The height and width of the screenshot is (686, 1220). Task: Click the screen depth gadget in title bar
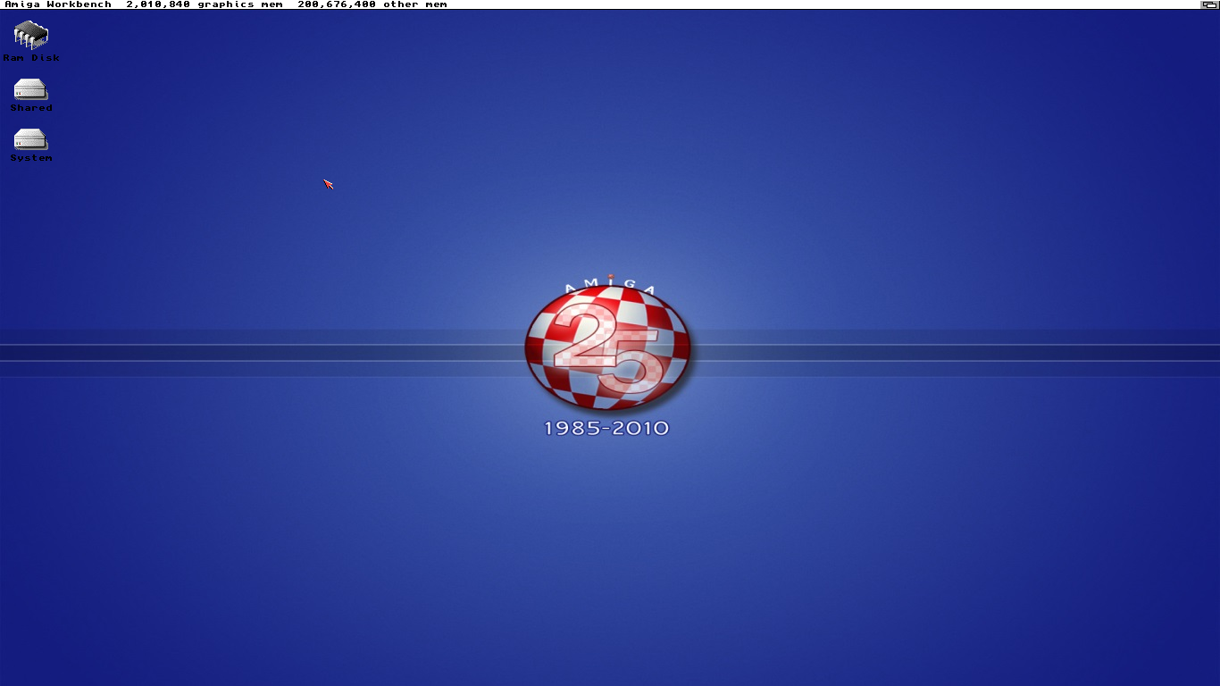point(1209,4)
